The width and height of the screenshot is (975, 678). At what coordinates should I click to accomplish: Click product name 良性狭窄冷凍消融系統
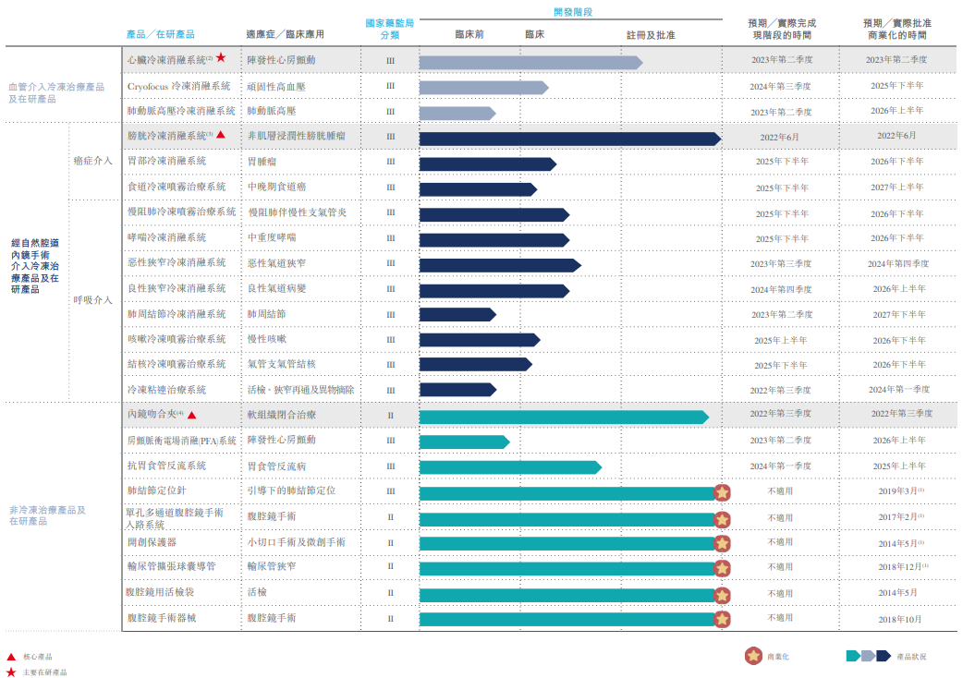click(177, 288)
